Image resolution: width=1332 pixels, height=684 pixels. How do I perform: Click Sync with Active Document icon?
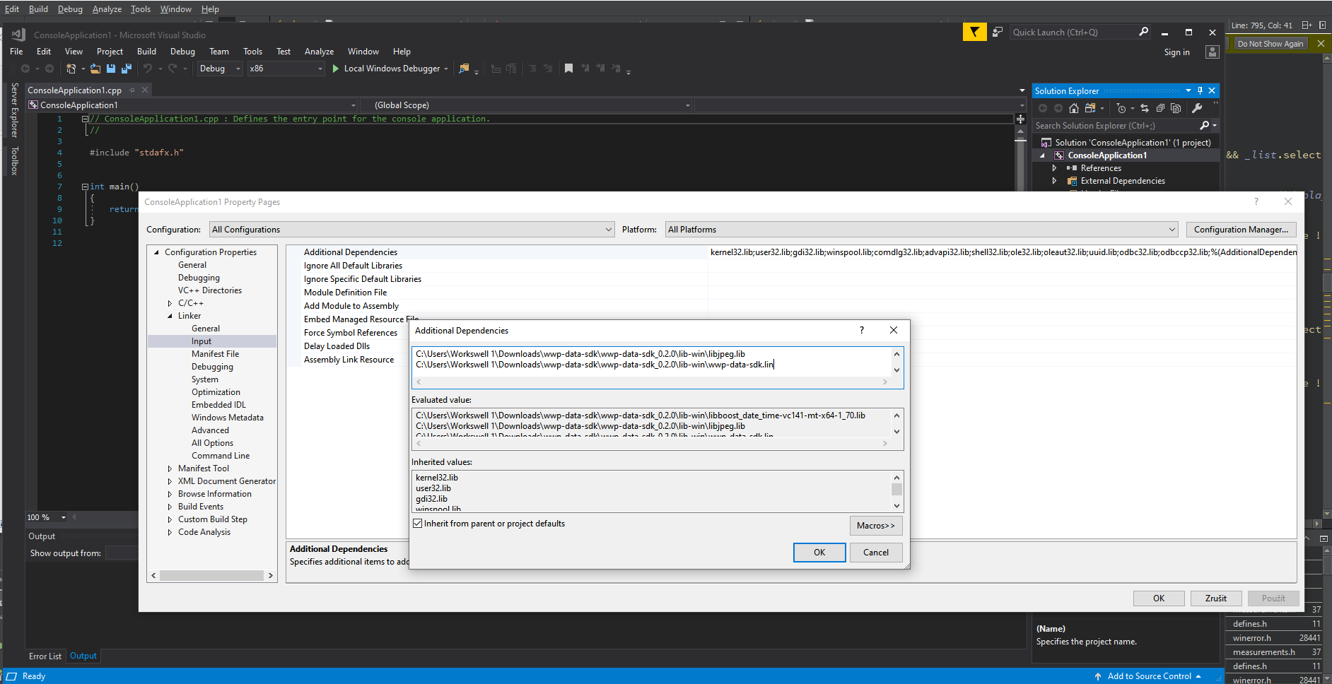click(x=1145, y=108)
